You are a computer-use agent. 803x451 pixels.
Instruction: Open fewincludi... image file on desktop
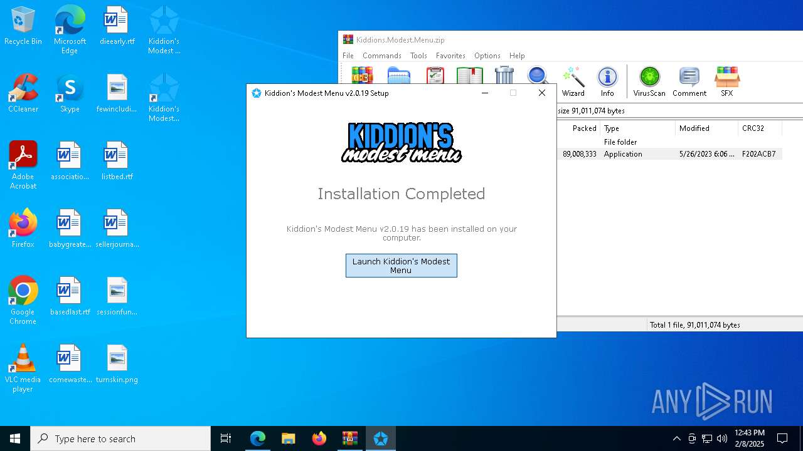coord(117,94)
